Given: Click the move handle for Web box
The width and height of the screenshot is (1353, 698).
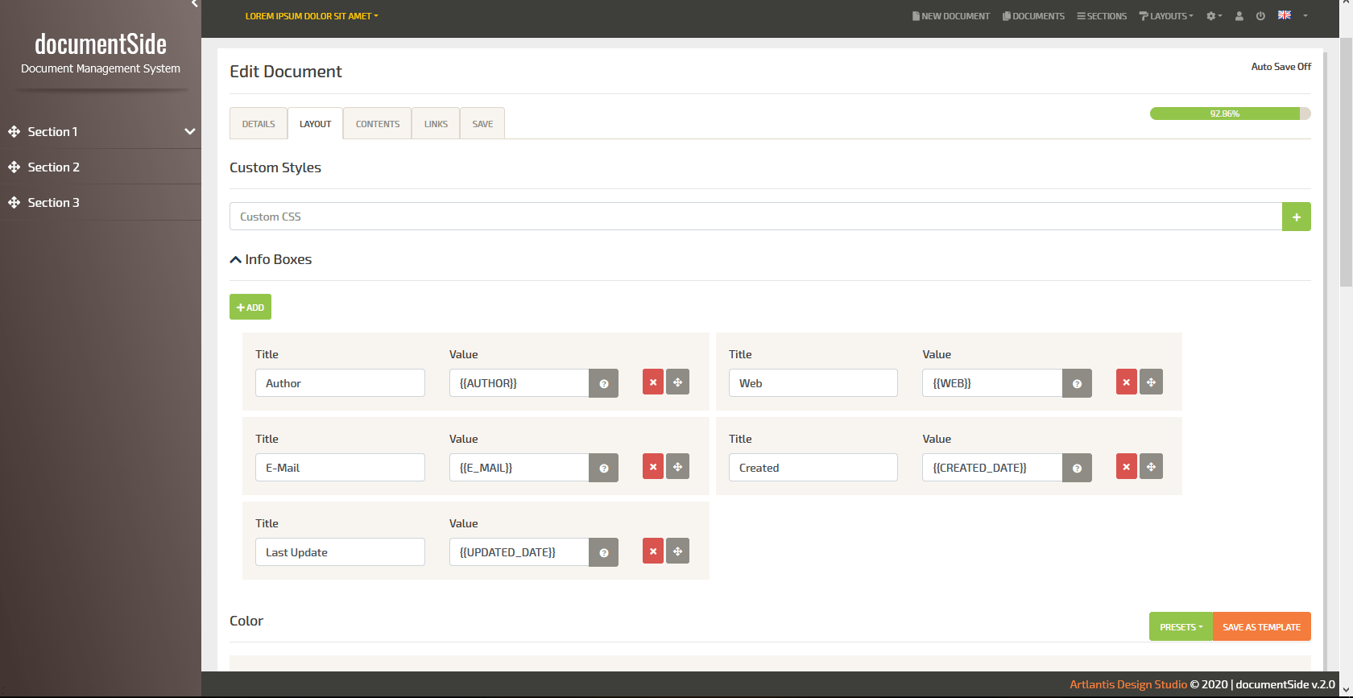Looking at the screenshot, I should click(1152, 382).
